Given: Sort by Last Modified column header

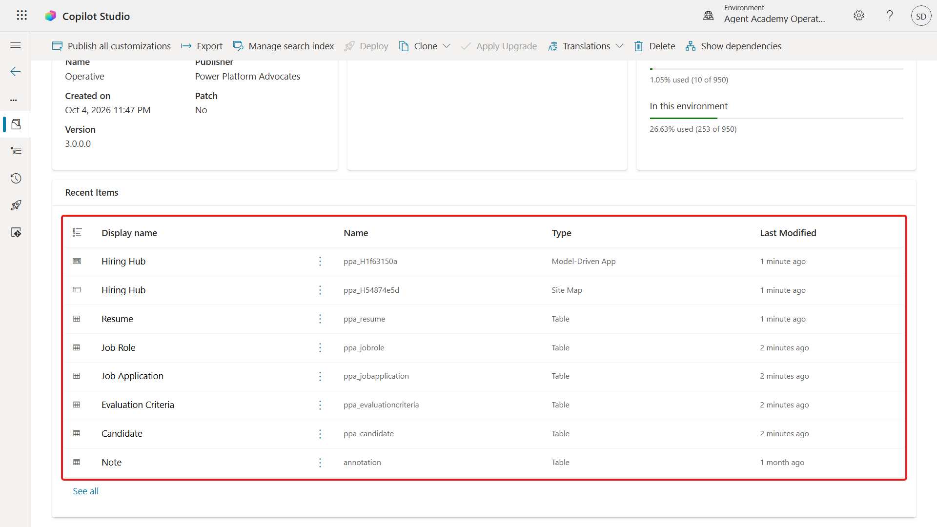Looking at the screenshot, I should (788, 233).
